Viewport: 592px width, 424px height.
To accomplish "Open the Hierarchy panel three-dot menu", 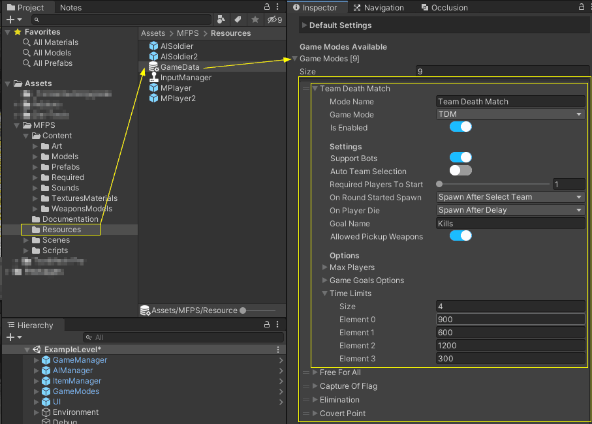I will (279, 325).
